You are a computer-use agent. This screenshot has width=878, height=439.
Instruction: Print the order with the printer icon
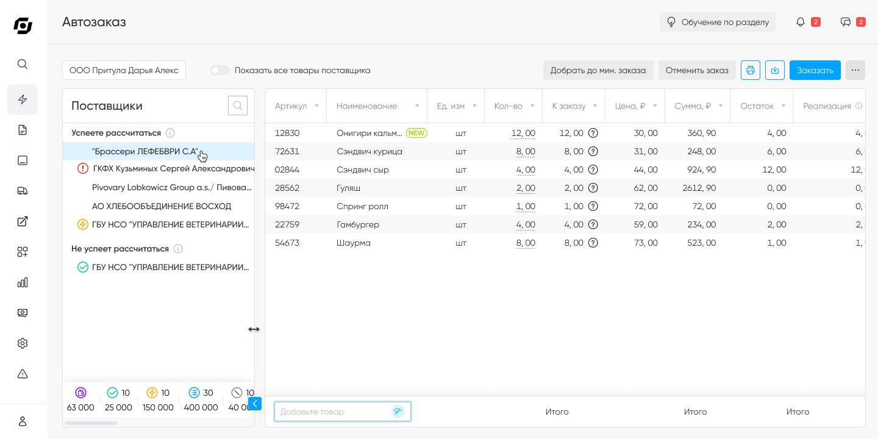click(x=751, y=70)
